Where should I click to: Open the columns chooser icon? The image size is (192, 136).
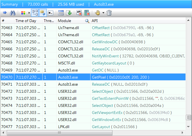[x=61, y=13]
